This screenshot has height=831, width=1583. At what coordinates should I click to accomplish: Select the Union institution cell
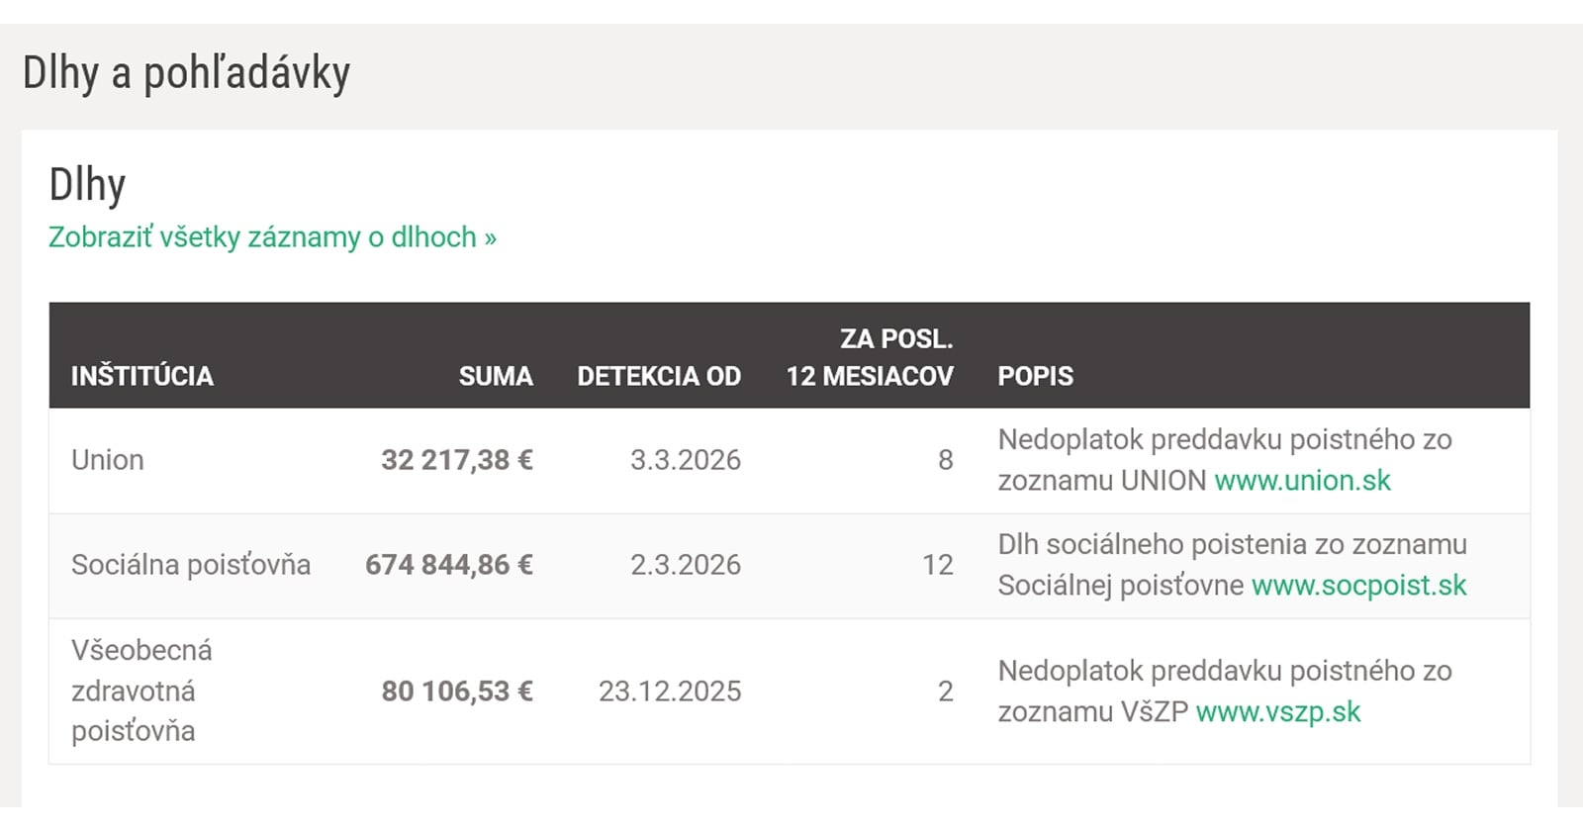click(x=108, y=460)
